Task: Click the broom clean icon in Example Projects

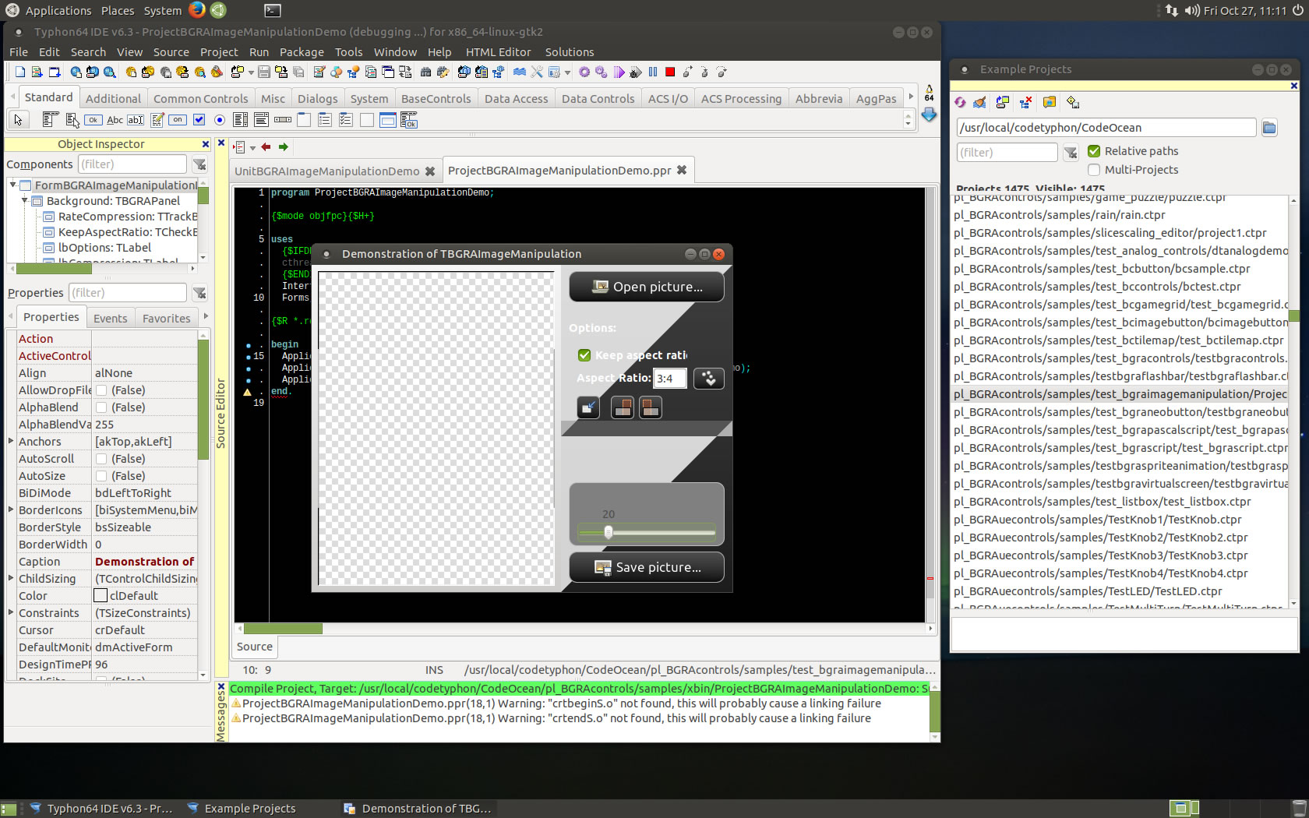Action: click(980, 102)
